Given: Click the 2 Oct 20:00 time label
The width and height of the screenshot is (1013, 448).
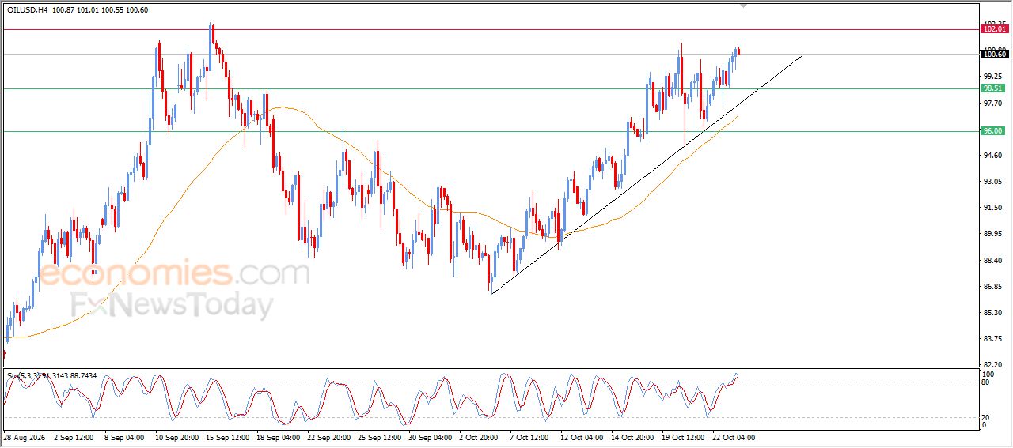Looking at the screenshot, I should click(478, 437).
